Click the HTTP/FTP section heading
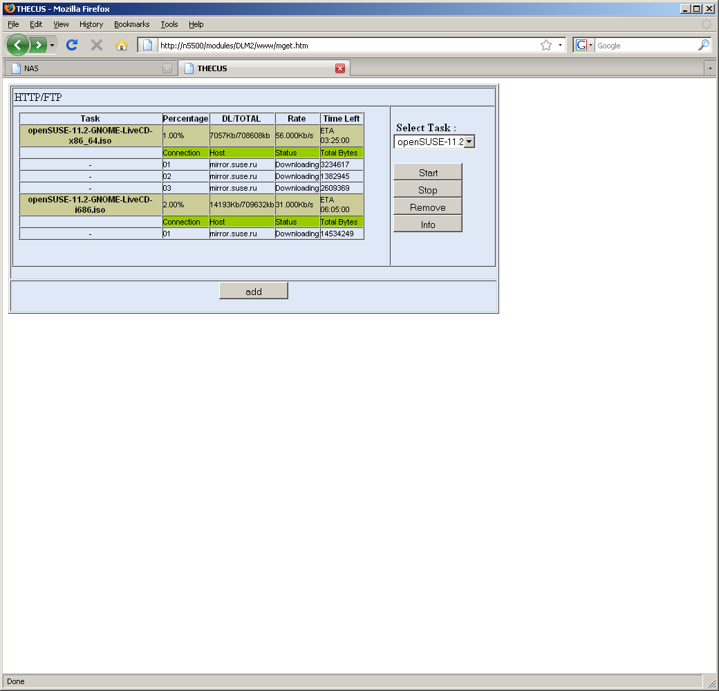The height and width of the screenshot is (691, 719). pyautogui.click(x=38, y=97)
